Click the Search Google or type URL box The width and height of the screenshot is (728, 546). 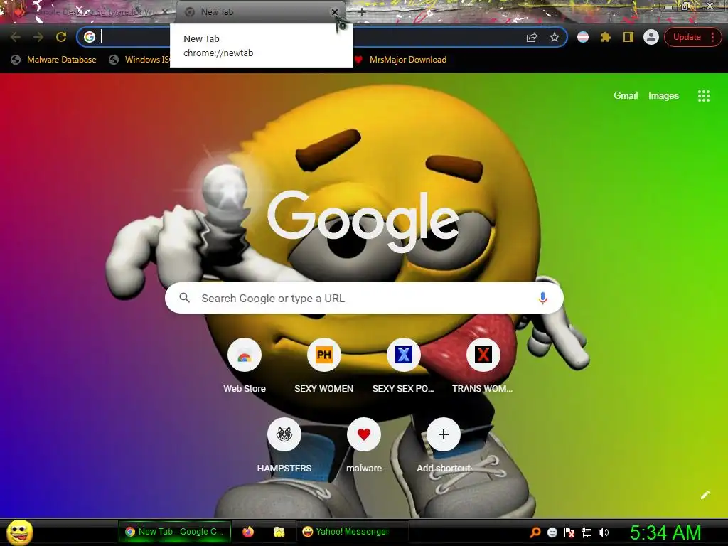(x=364, y=298)
